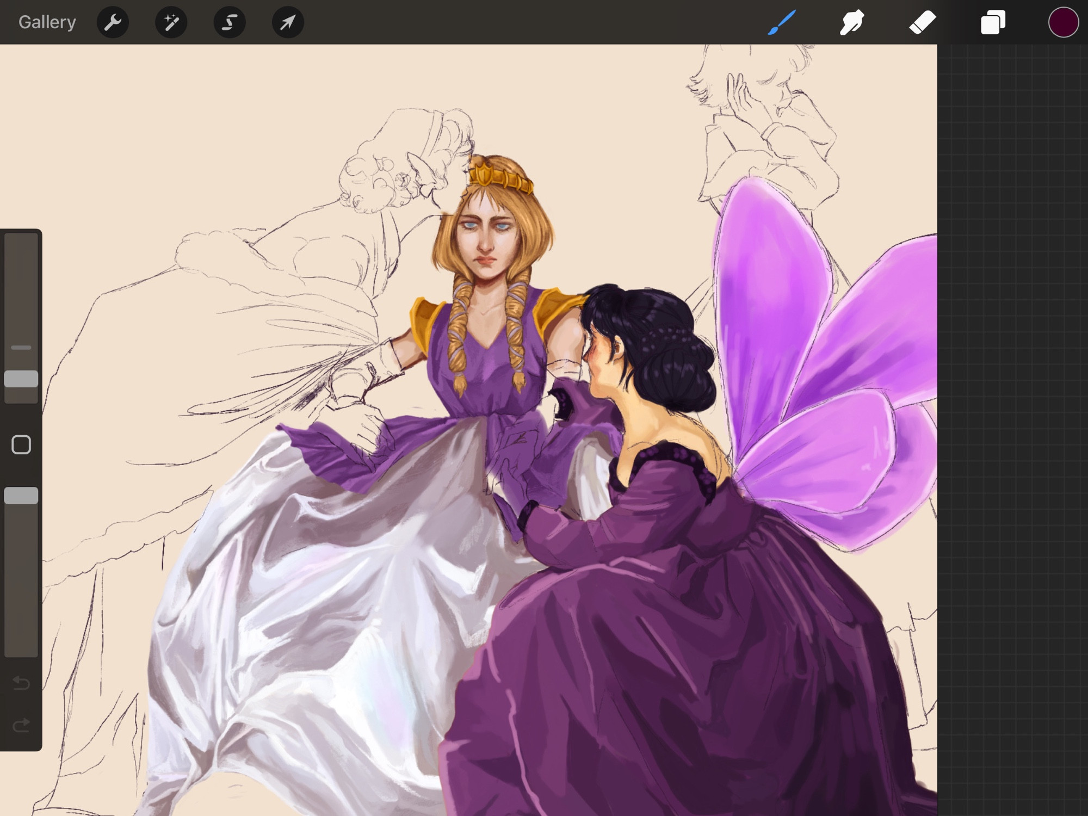Redo the stroke with the redo arrow
The width and height of the screenshot is (1088, 816).
21,725
